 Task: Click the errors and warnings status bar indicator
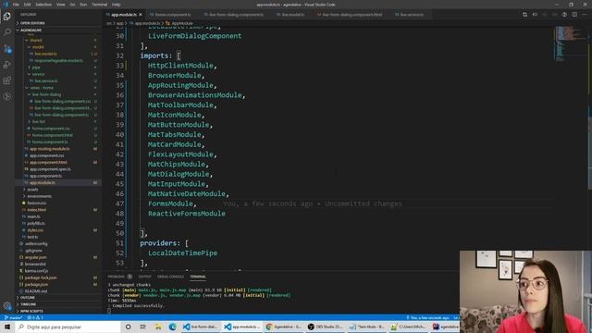(x=36, y=318)
